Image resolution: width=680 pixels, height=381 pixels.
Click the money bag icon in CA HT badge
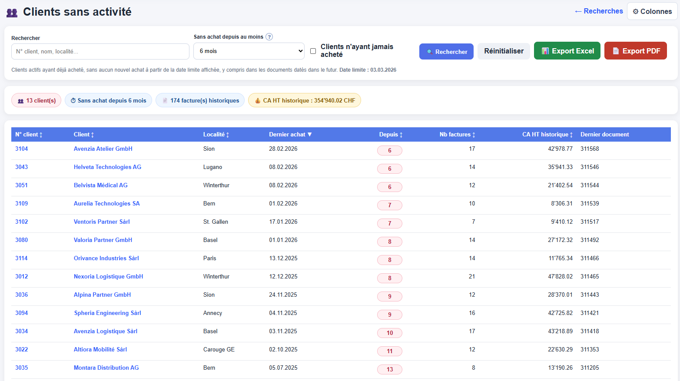pyautogui.click(x=258, y=101)
